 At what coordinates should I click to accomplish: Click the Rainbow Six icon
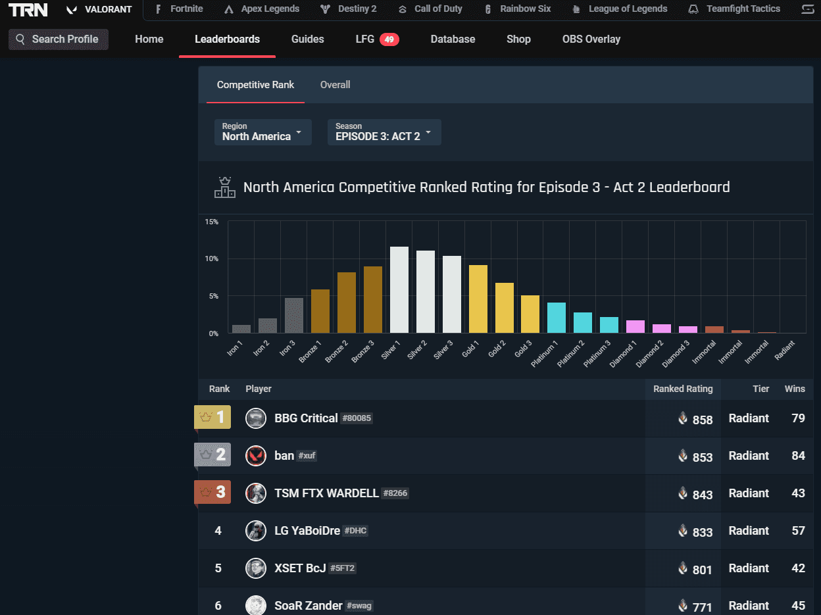coord(488,9)
